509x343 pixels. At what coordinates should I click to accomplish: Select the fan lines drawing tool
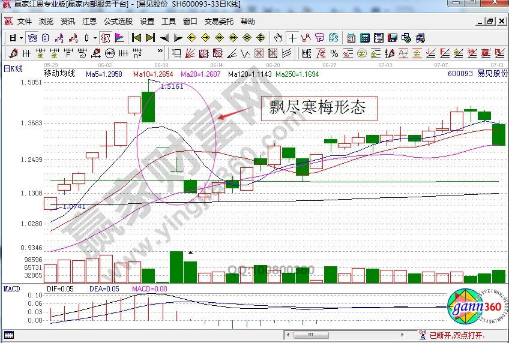(x=188, y=53)
